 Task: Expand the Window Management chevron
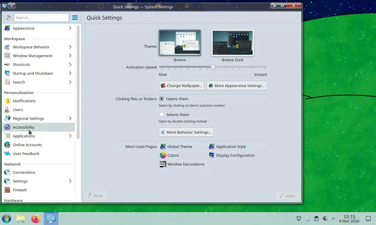coord(70,56)
